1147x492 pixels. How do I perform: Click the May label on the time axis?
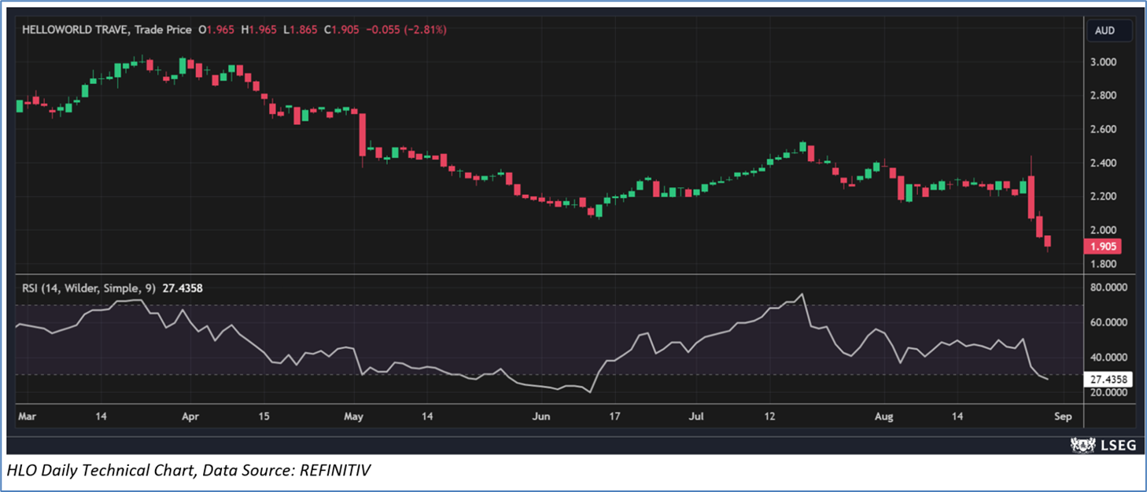(353, 416)
